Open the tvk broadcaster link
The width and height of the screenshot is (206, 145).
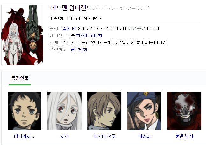[x=75, y=28]
